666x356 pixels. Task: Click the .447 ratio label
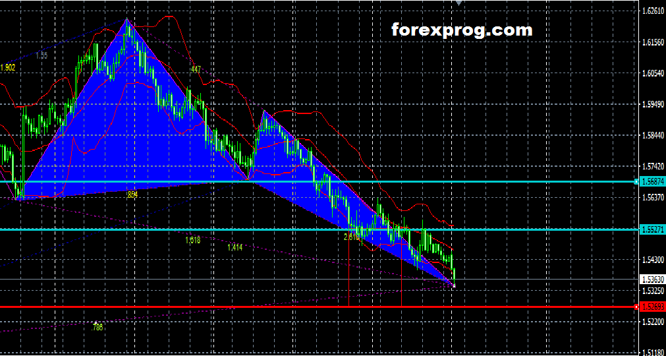click(x=196, y=69)
